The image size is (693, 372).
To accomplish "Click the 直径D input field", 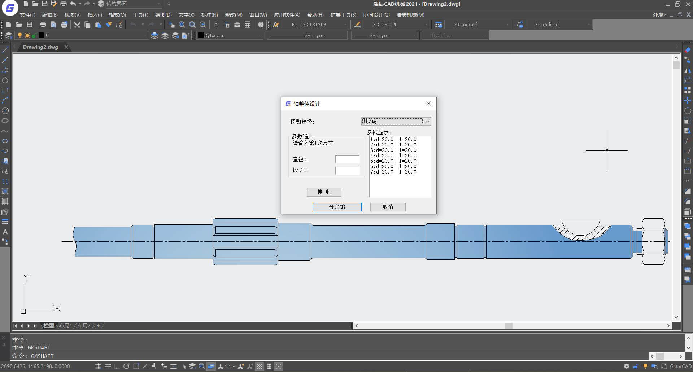I will (x=347, y=159).
